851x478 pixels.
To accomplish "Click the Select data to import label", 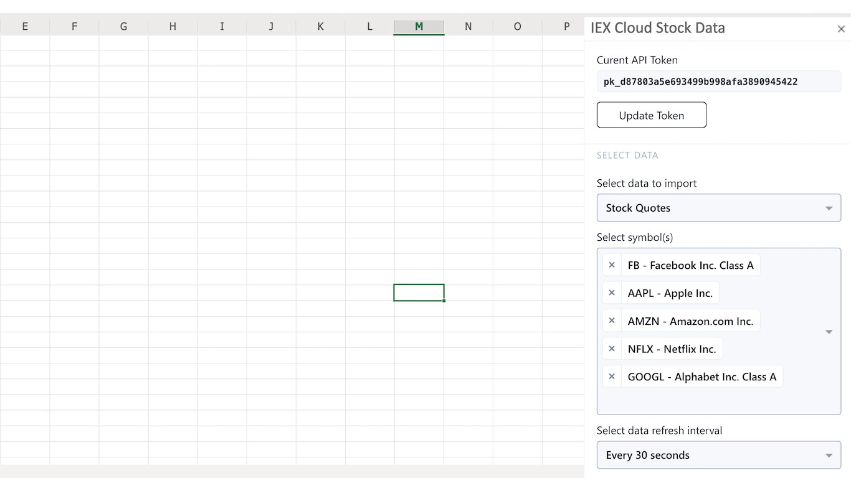I will coord(647,184).
